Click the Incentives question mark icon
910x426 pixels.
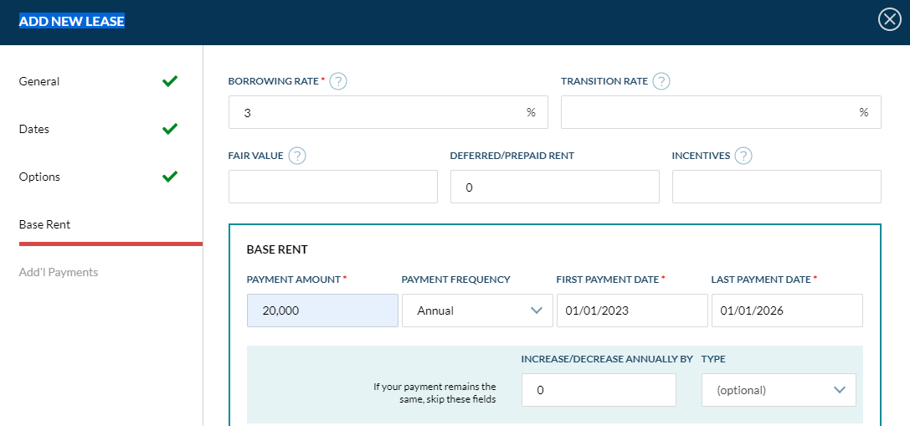(743, 156)
